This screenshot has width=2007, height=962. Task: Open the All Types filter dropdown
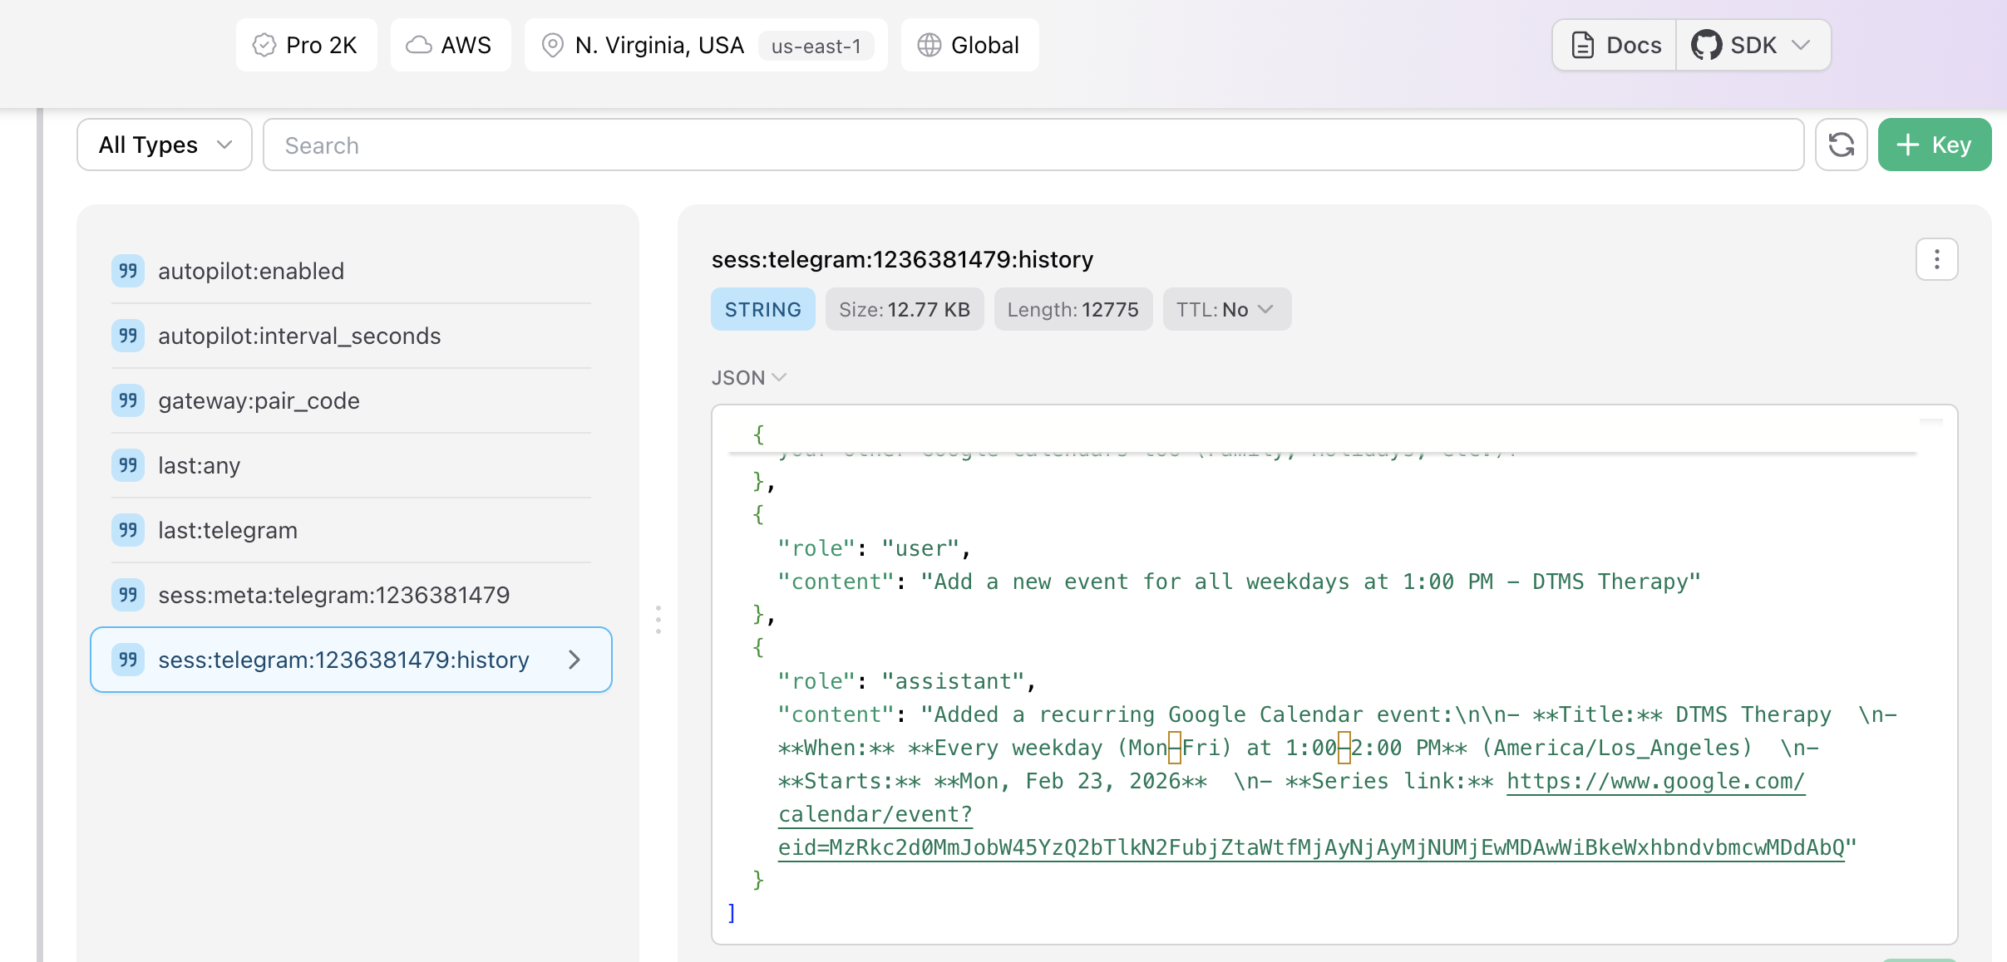[165, 145]
